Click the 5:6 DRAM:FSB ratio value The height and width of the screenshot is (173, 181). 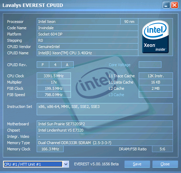pyautogui.click(x=162, y=149)
